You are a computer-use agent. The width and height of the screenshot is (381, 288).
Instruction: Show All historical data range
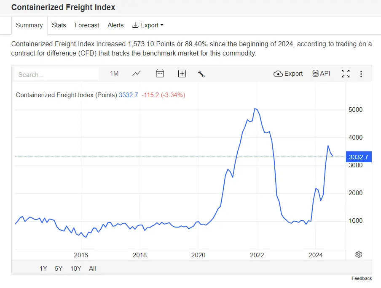coord(93,268)
